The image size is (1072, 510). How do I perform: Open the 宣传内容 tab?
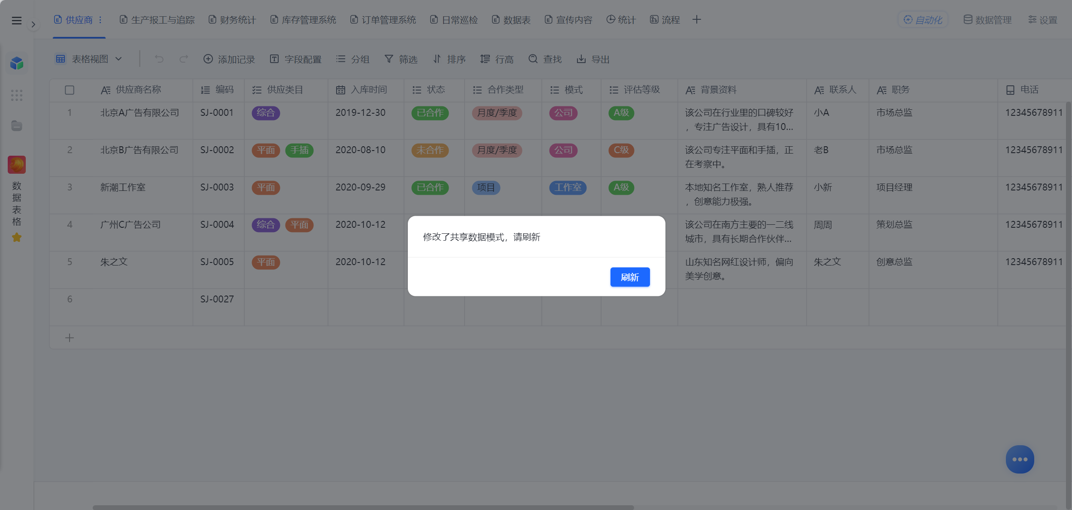[568, 20]
